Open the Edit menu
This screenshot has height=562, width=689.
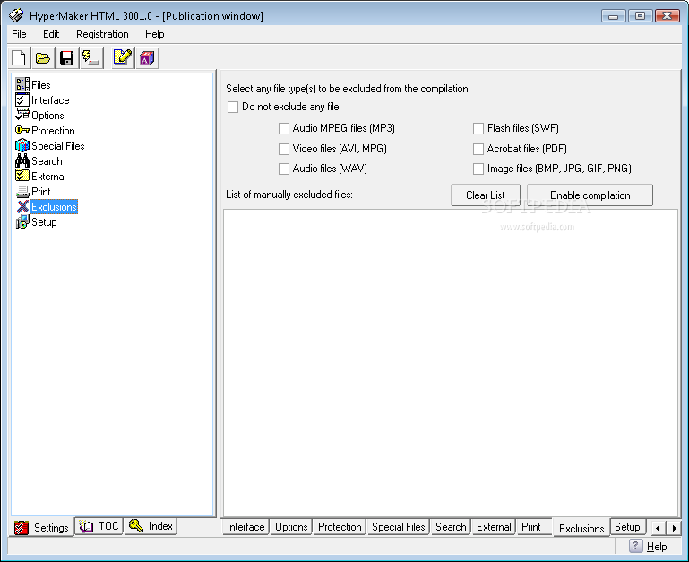pos(51,34)
